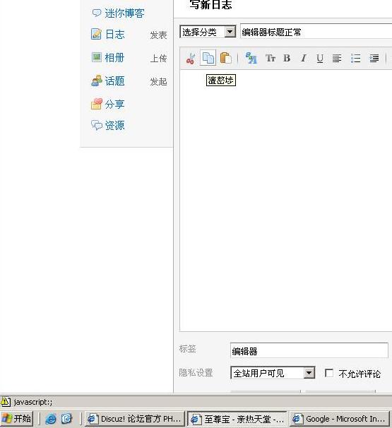
Task: Open the 相册 sidebar link
Action: pos(114,58)
